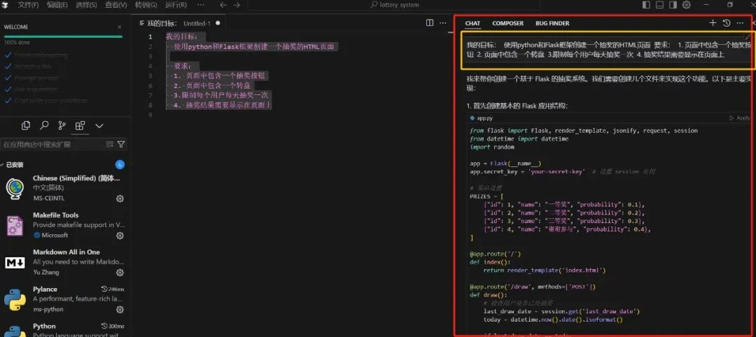Select the Extensions view icon
Image resolution: width=756 pixels, height=337 pixels.
(x=80, y=126)
